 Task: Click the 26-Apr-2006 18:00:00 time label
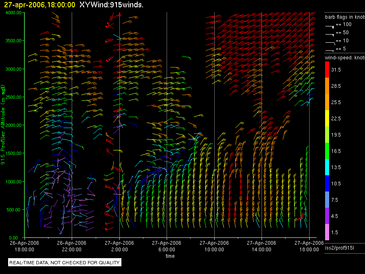24,246
